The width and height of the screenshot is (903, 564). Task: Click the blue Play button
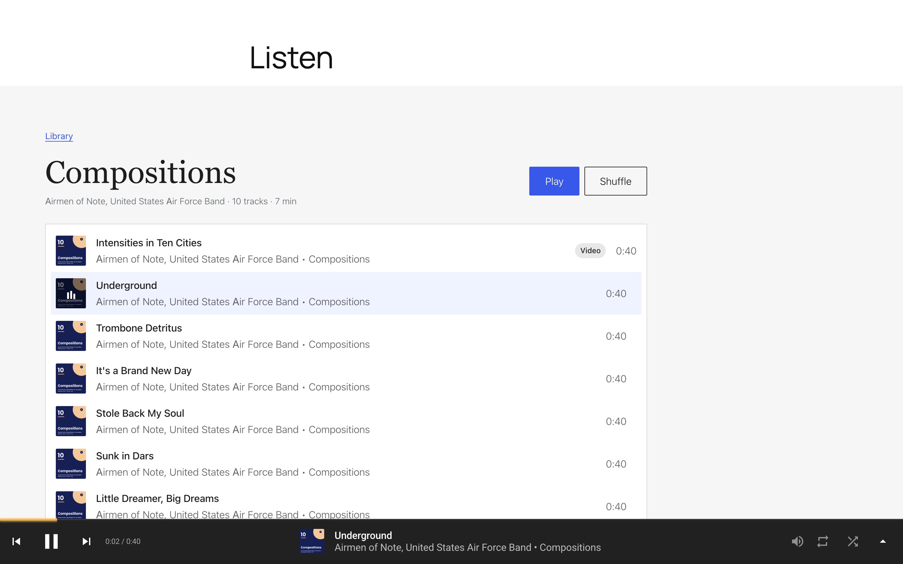click(554, 181)
